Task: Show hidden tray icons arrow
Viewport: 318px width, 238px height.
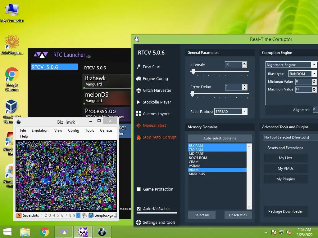Action: tap(266, 232)
